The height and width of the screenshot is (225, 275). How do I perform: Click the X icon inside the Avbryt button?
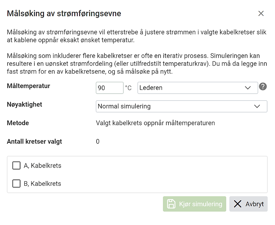(x=238, y=204)
